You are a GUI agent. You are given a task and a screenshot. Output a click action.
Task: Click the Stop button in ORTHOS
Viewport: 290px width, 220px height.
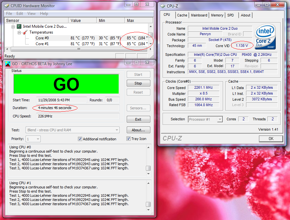138,83
